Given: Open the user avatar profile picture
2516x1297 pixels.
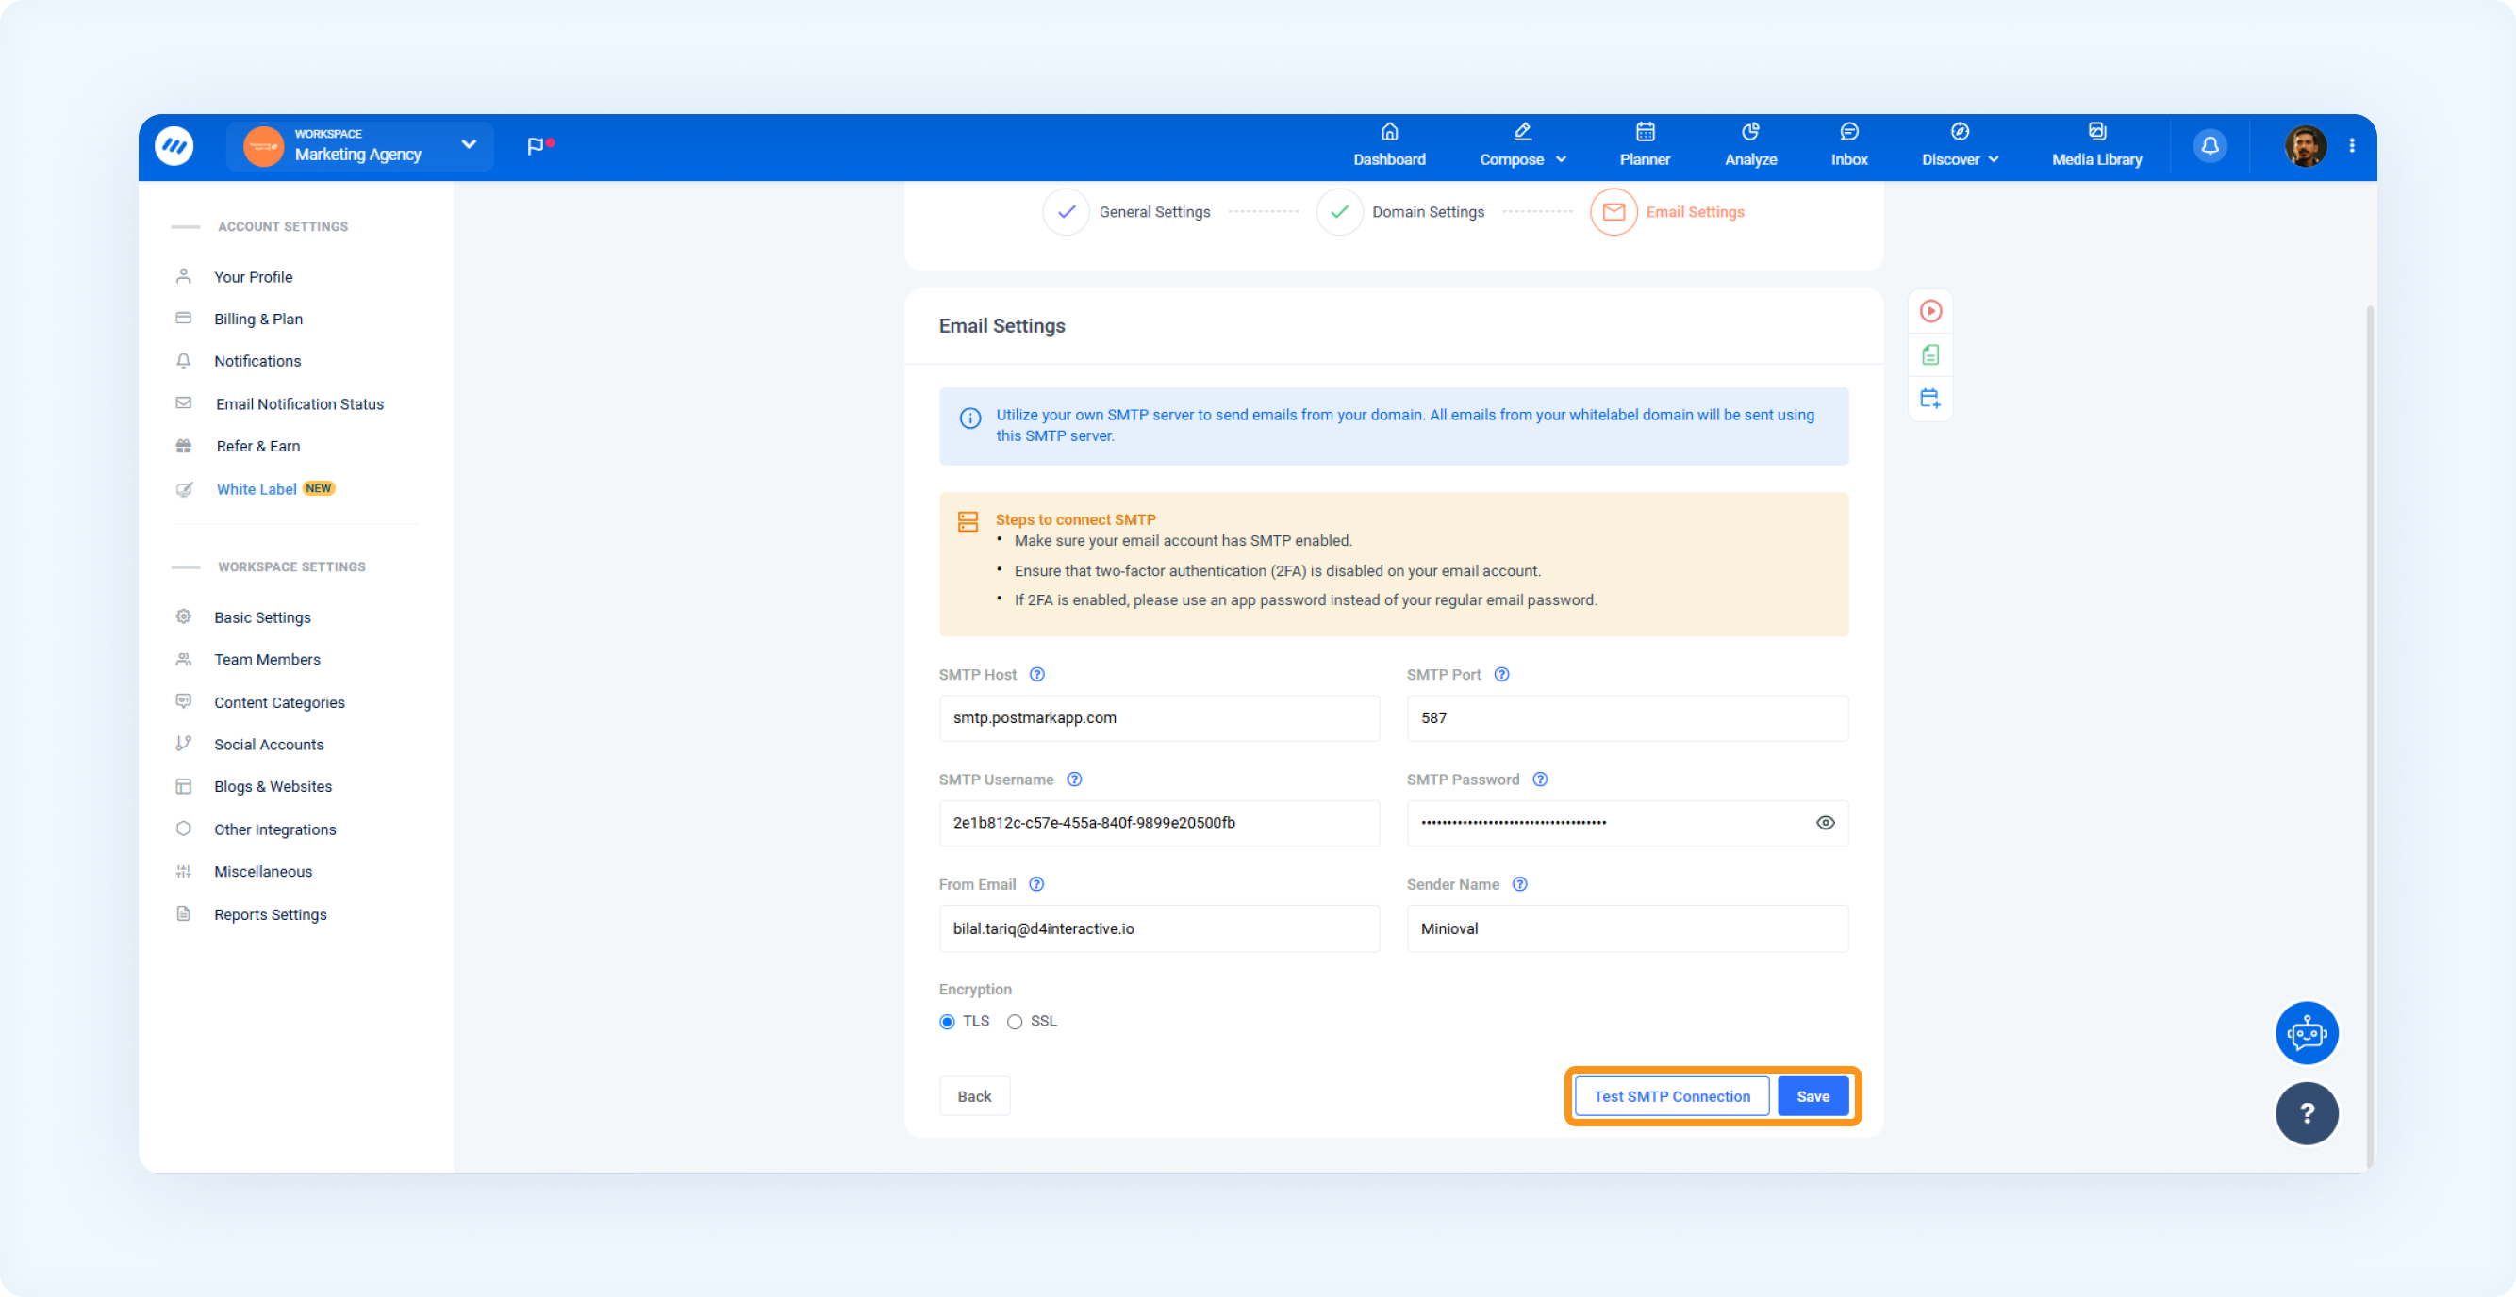Looking at the screenshot, I should point(2305,145).
